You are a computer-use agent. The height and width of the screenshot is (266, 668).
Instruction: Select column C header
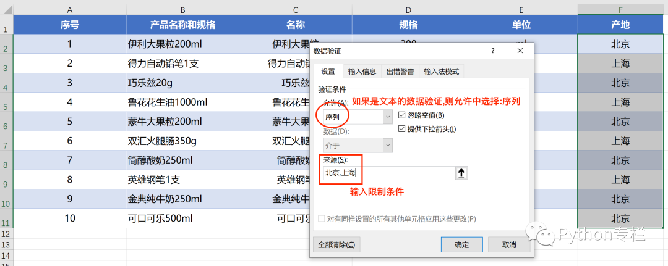pos(295,9)
